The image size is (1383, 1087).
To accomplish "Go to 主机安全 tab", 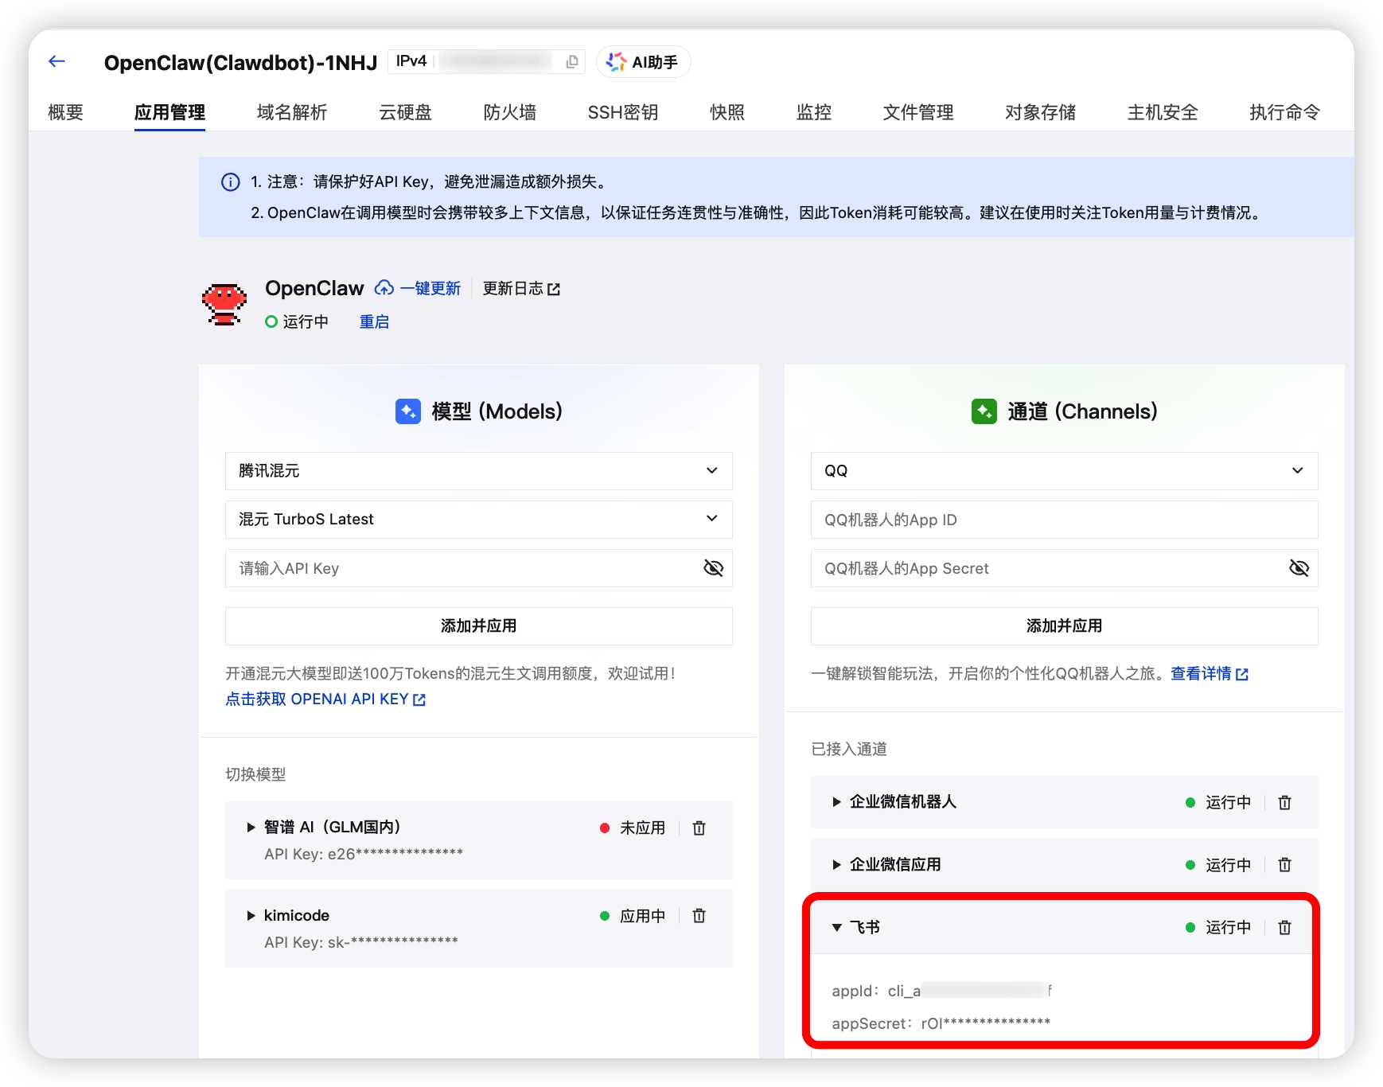I will (1163, 112).
